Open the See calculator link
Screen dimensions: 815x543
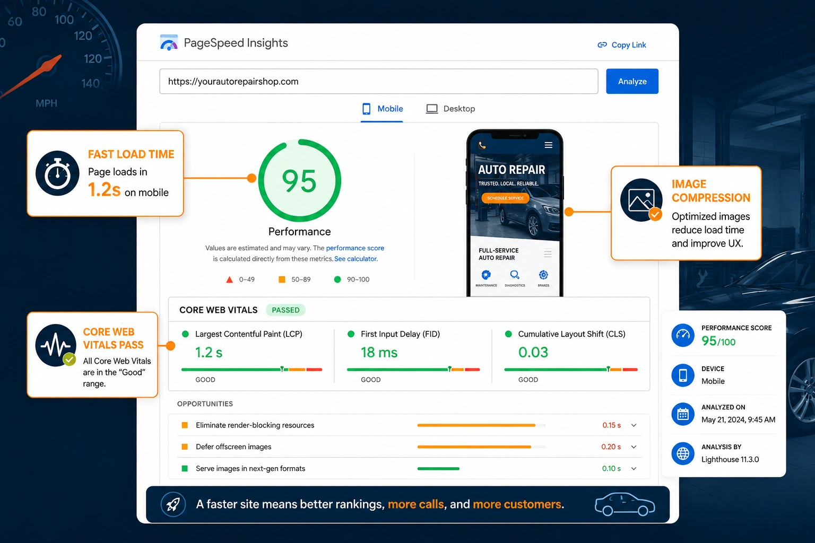tap(356, 259)
